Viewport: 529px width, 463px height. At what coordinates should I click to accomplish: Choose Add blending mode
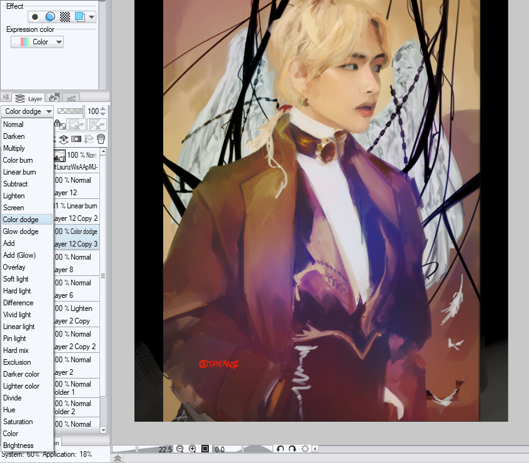[28, 243]
